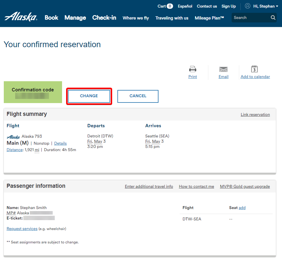Click the Seat add link

242,208
